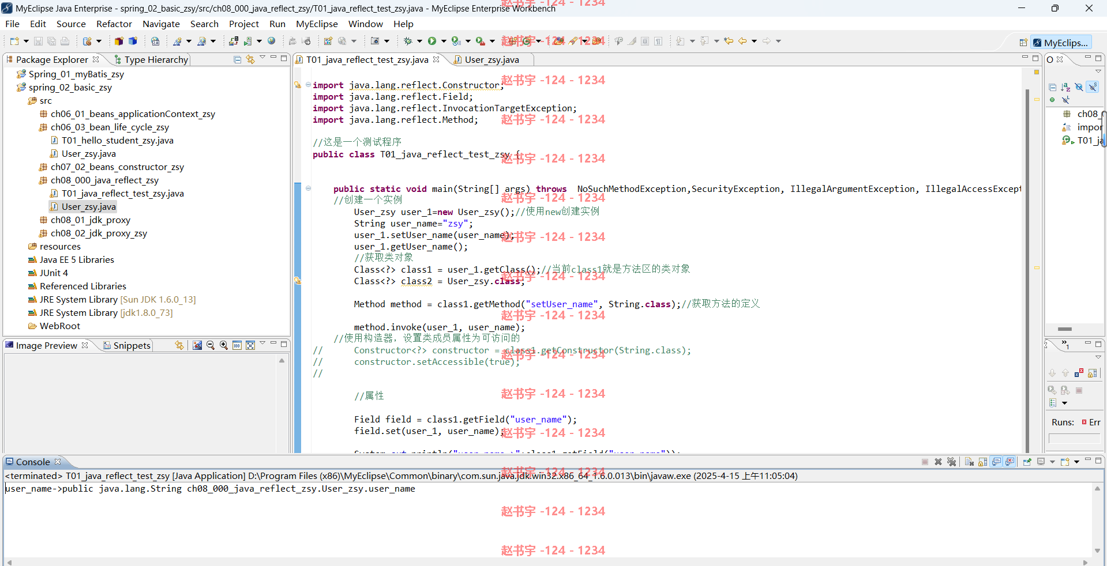The width and height of the screenshot is (1107, 566).
Task: Open the File menu
Action: click(x=12, y=24)
